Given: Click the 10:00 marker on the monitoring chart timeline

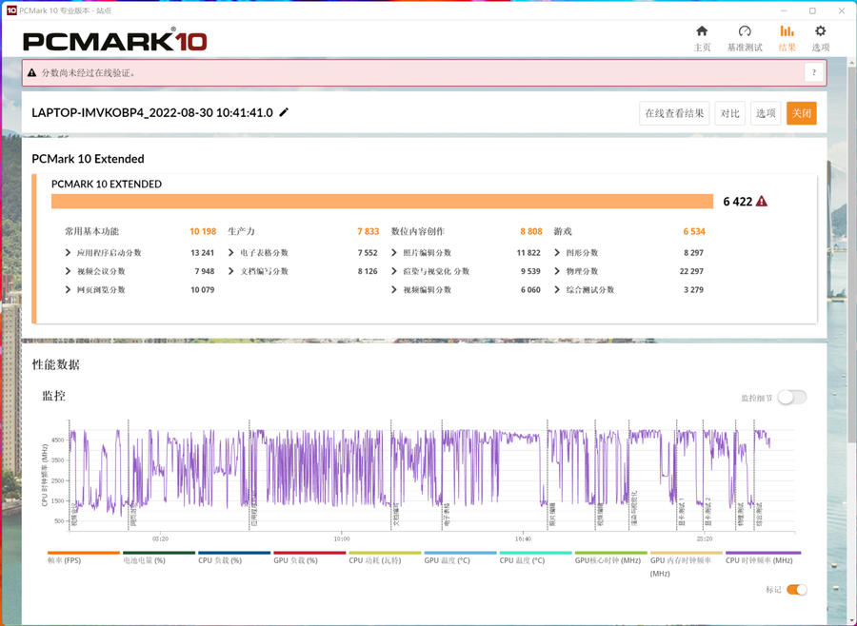Looking at the screenshot, I should pyautogui.click(x=341, y=538).
